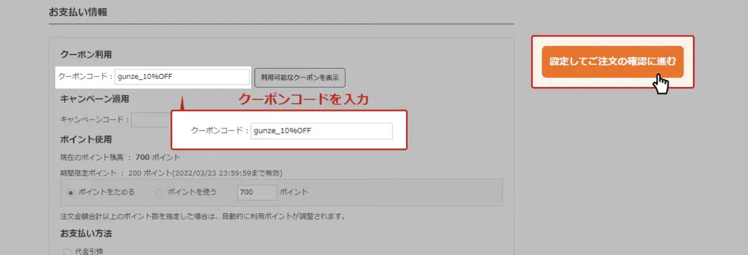Click the note about automatic point adjustment
The height and width of the screenshot is (255, 748).
[x=203, y=216]
